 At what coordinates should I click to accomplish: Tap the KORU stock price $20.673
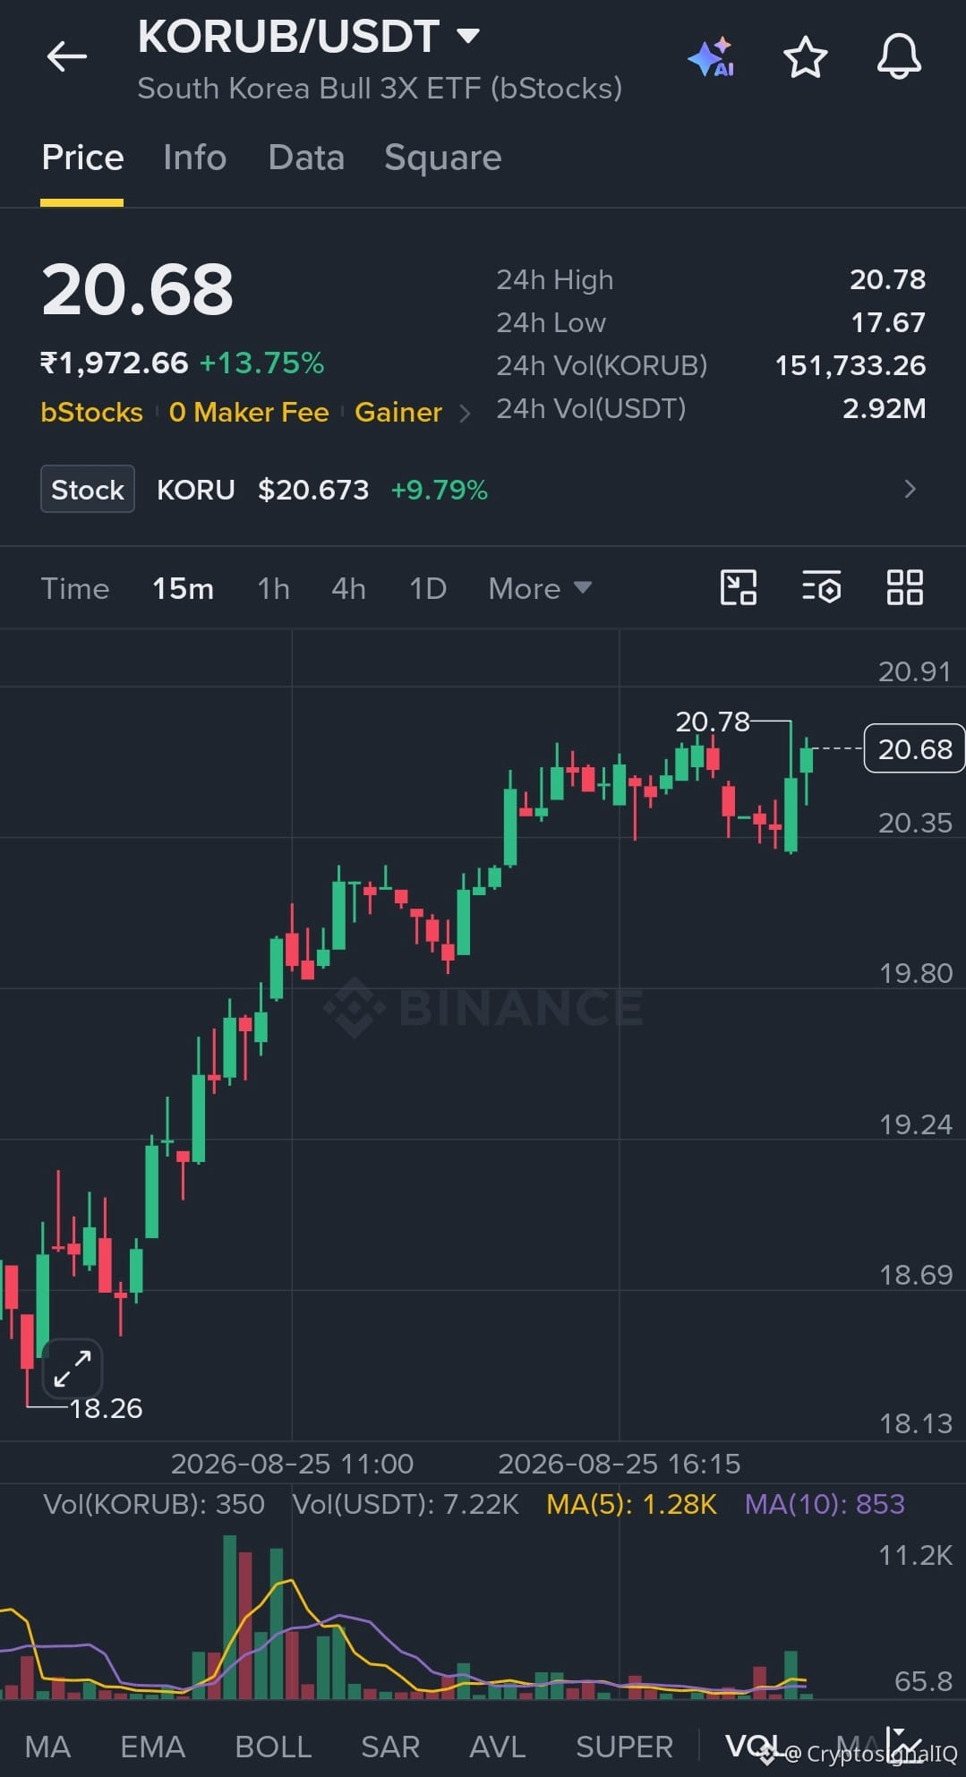pyautogui.click(x=313, y=490)
